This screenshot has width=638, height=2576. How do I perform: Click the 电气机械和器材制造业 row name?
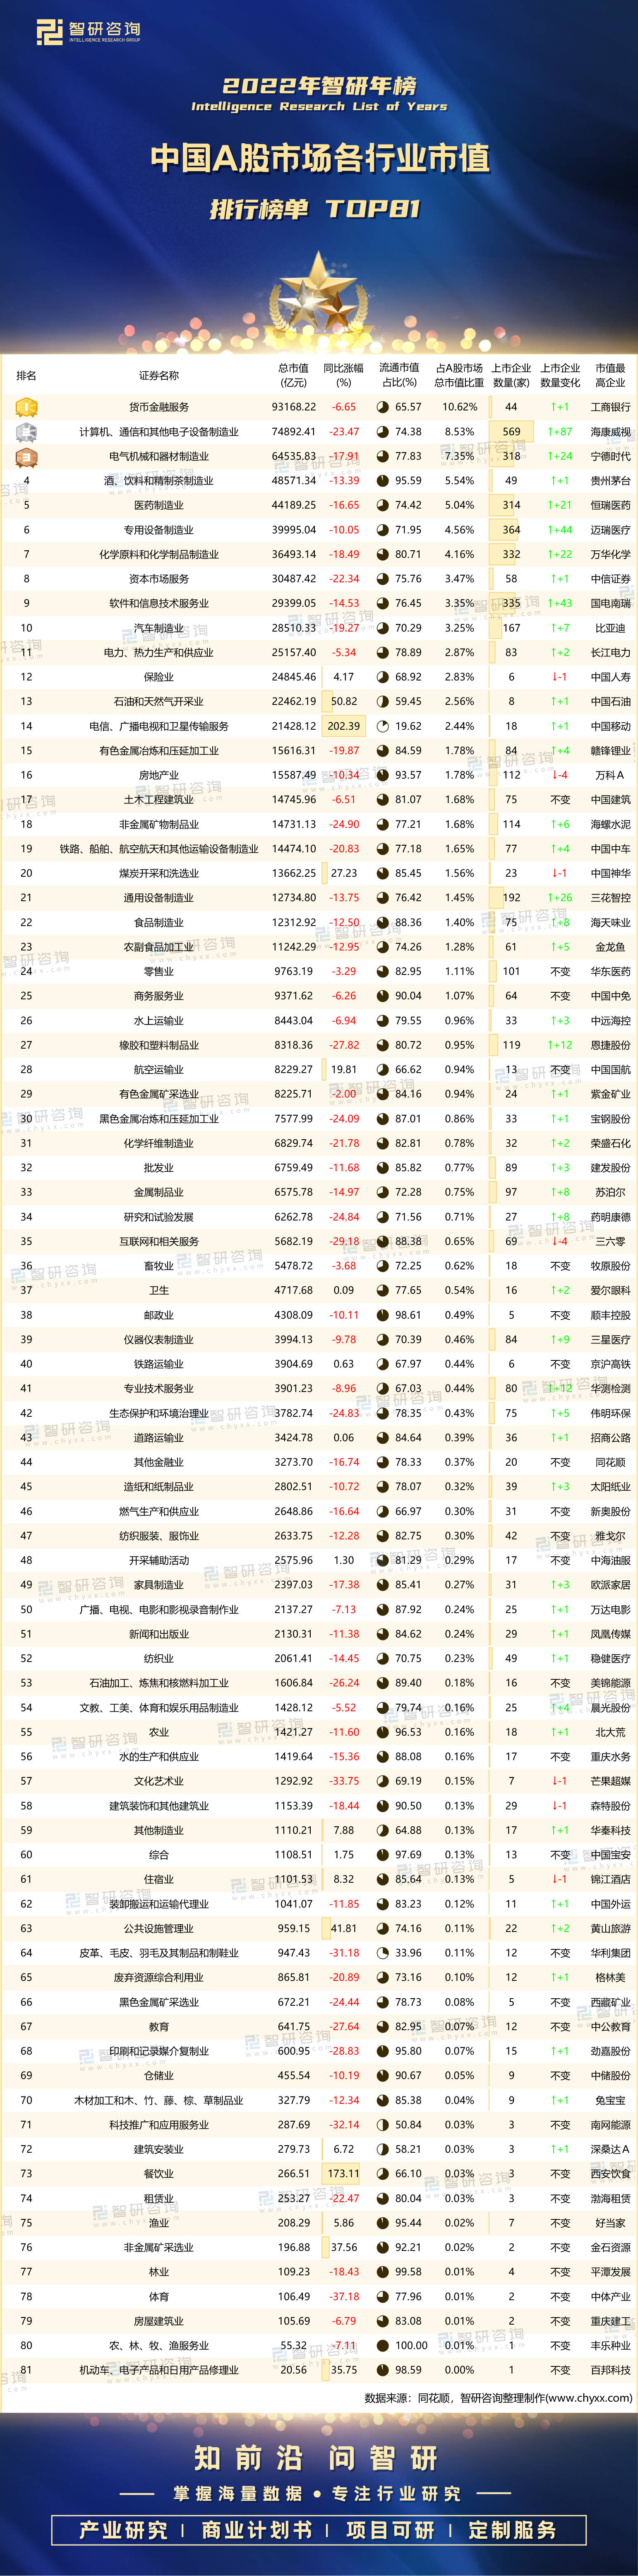pos(159,456)
